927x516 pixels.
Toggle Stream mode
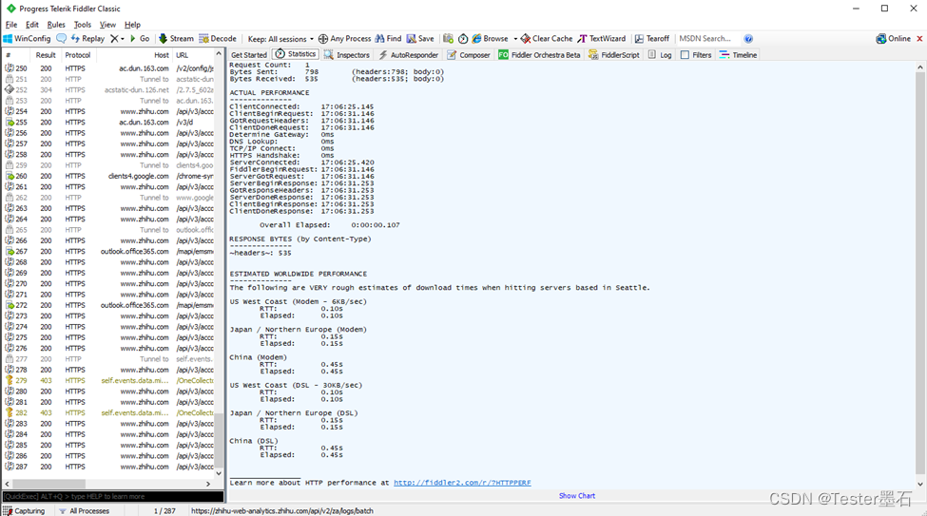tap(176, 38)
